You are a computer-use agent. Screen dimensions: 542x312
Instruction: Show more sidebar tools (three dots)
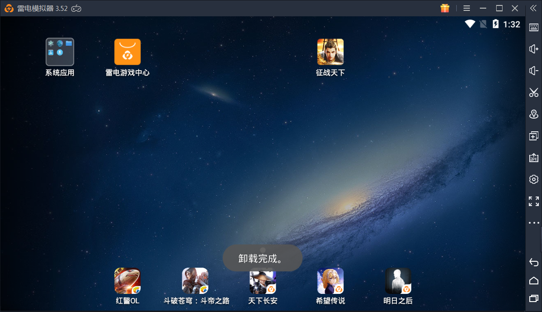pos(534,223)
